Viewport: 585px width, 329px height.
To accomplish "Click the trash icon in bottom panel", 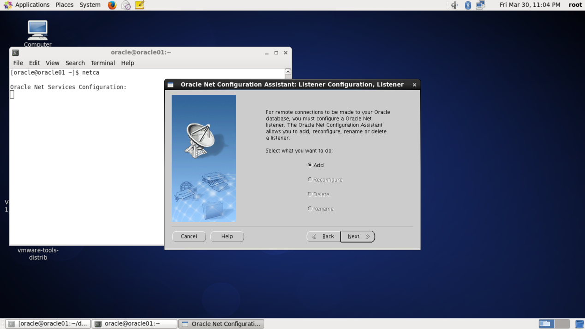I will pyautogui.click(x=579, y=324).
